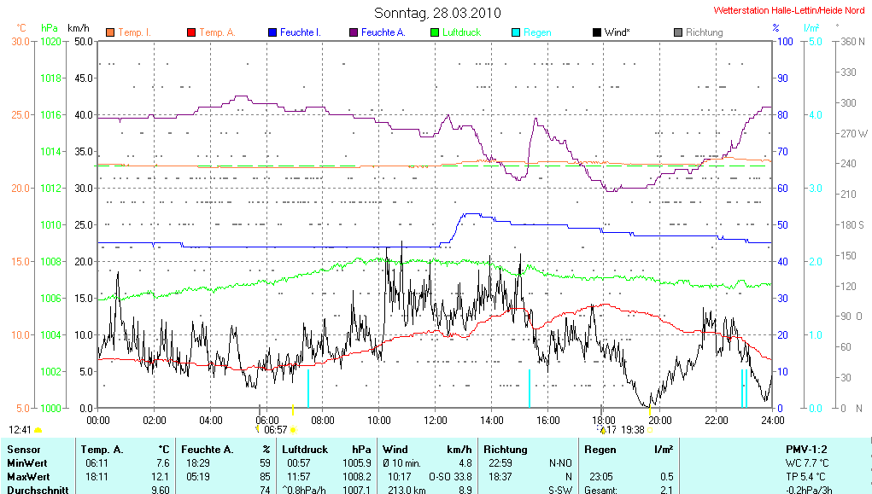Click the red Temp. A. legend square
Screen dimensions: 872x494
coord(191,32)
